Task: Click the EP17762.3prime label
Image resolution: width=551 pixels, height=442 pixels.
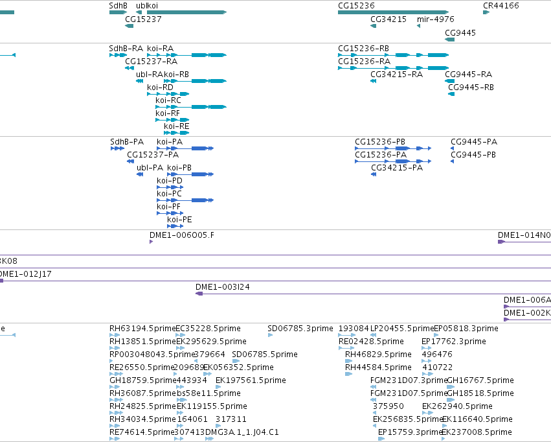Action: click(454, 342)
